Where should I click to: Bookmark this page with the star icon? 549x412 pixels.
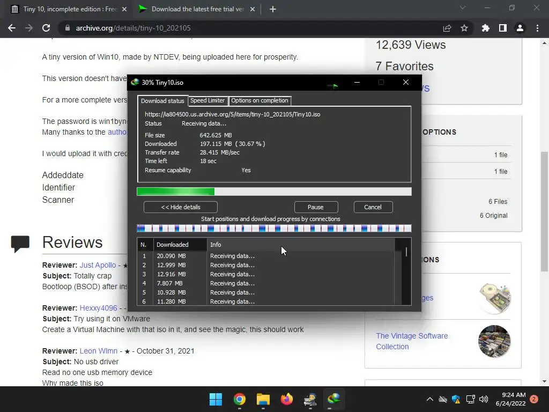coord(464,28)
